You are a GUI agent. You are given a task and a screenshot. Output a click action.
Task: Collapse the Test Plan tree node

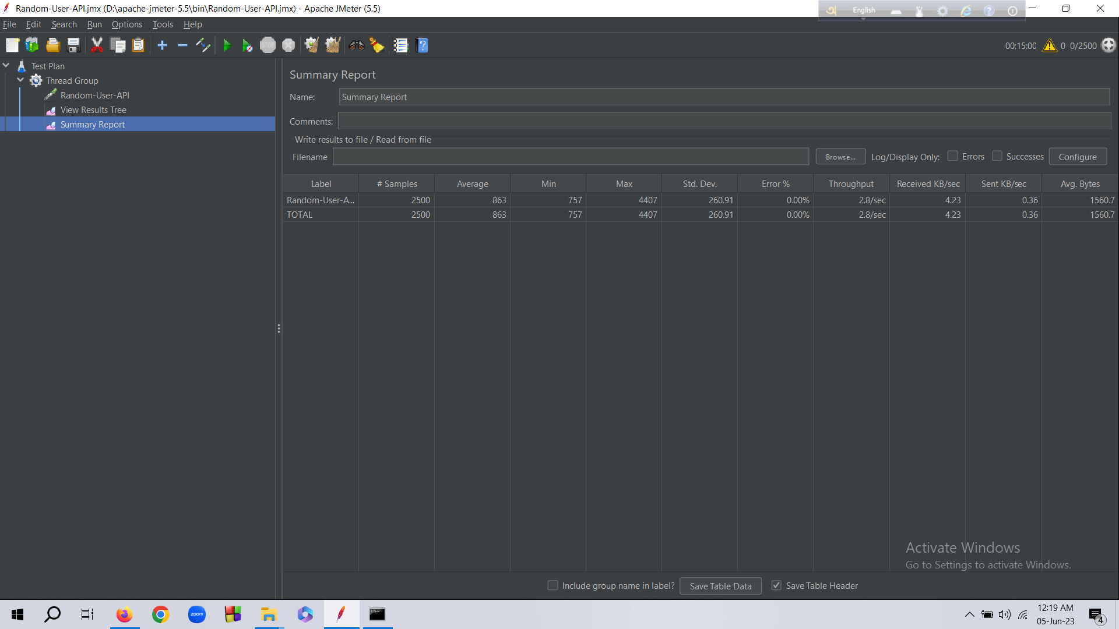click(x=6, y=65)
